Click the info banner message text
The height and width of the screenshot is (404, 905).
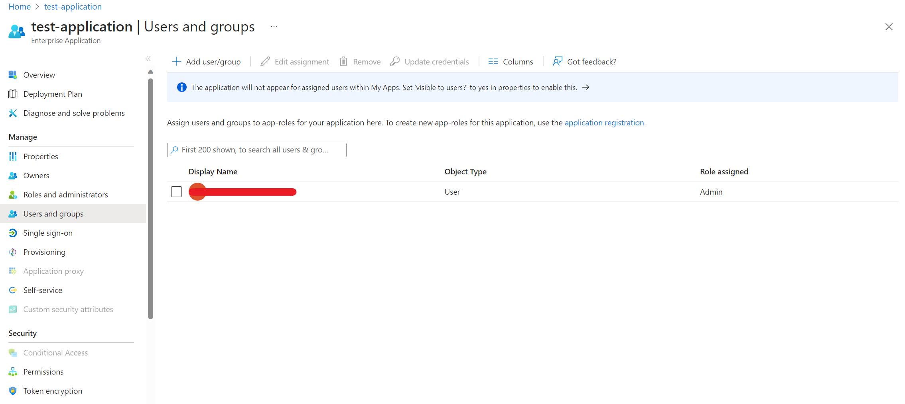[x=384, y=87]
